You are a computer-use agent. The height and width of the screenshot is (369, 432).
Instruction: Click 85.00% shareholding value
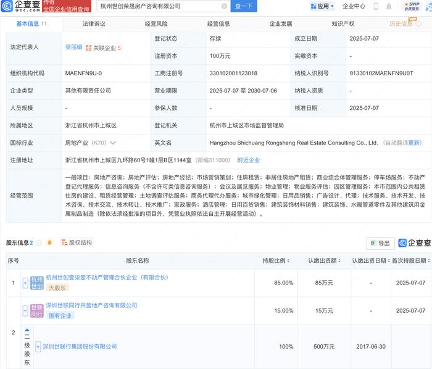[x=283, y=283]
